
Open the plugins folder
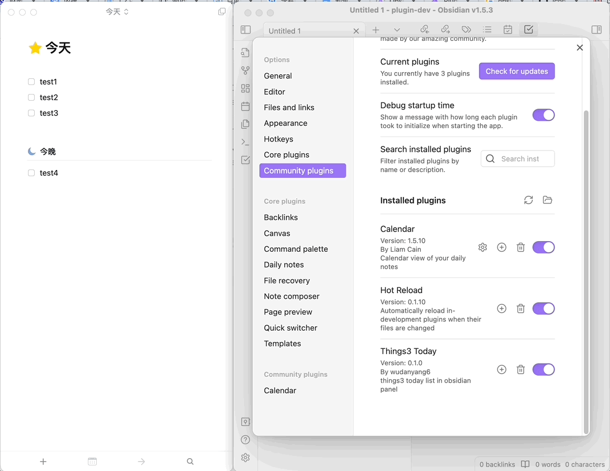point(547,200)
